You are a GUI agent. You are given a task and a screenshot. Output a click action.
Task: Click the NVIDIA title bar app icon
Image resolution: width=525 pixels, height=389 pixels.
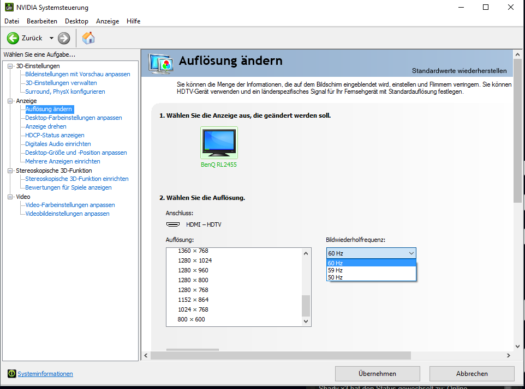9,7
